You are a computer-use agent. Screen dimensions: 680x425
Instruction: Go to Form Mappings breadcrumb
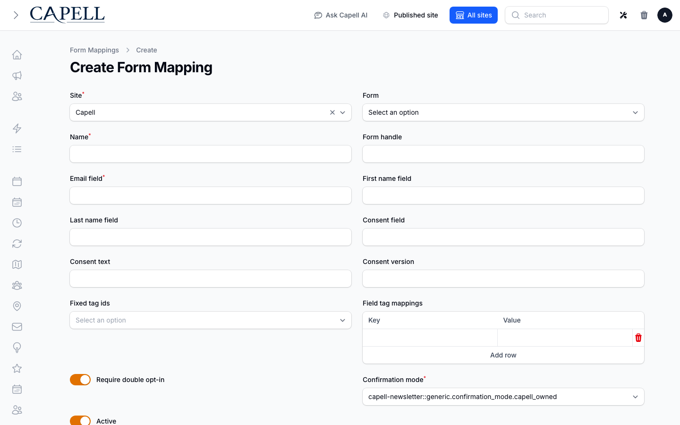coord(94,50)
